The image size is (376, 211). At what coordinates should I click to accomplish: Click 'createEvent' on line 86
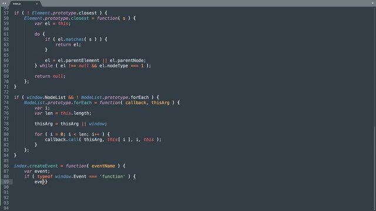(x=43, y=166)
